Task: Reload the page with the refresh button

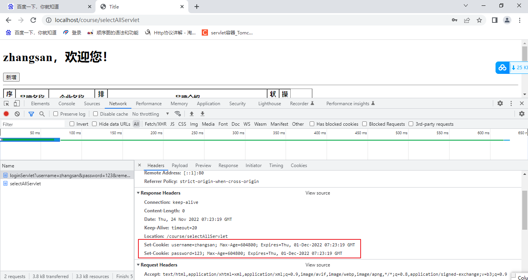Action: click(33, 20)
